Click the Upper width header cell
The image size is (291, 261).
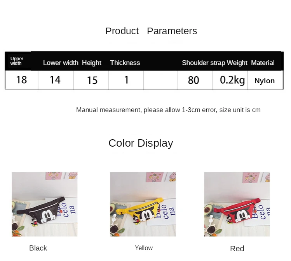click(17, 61)
